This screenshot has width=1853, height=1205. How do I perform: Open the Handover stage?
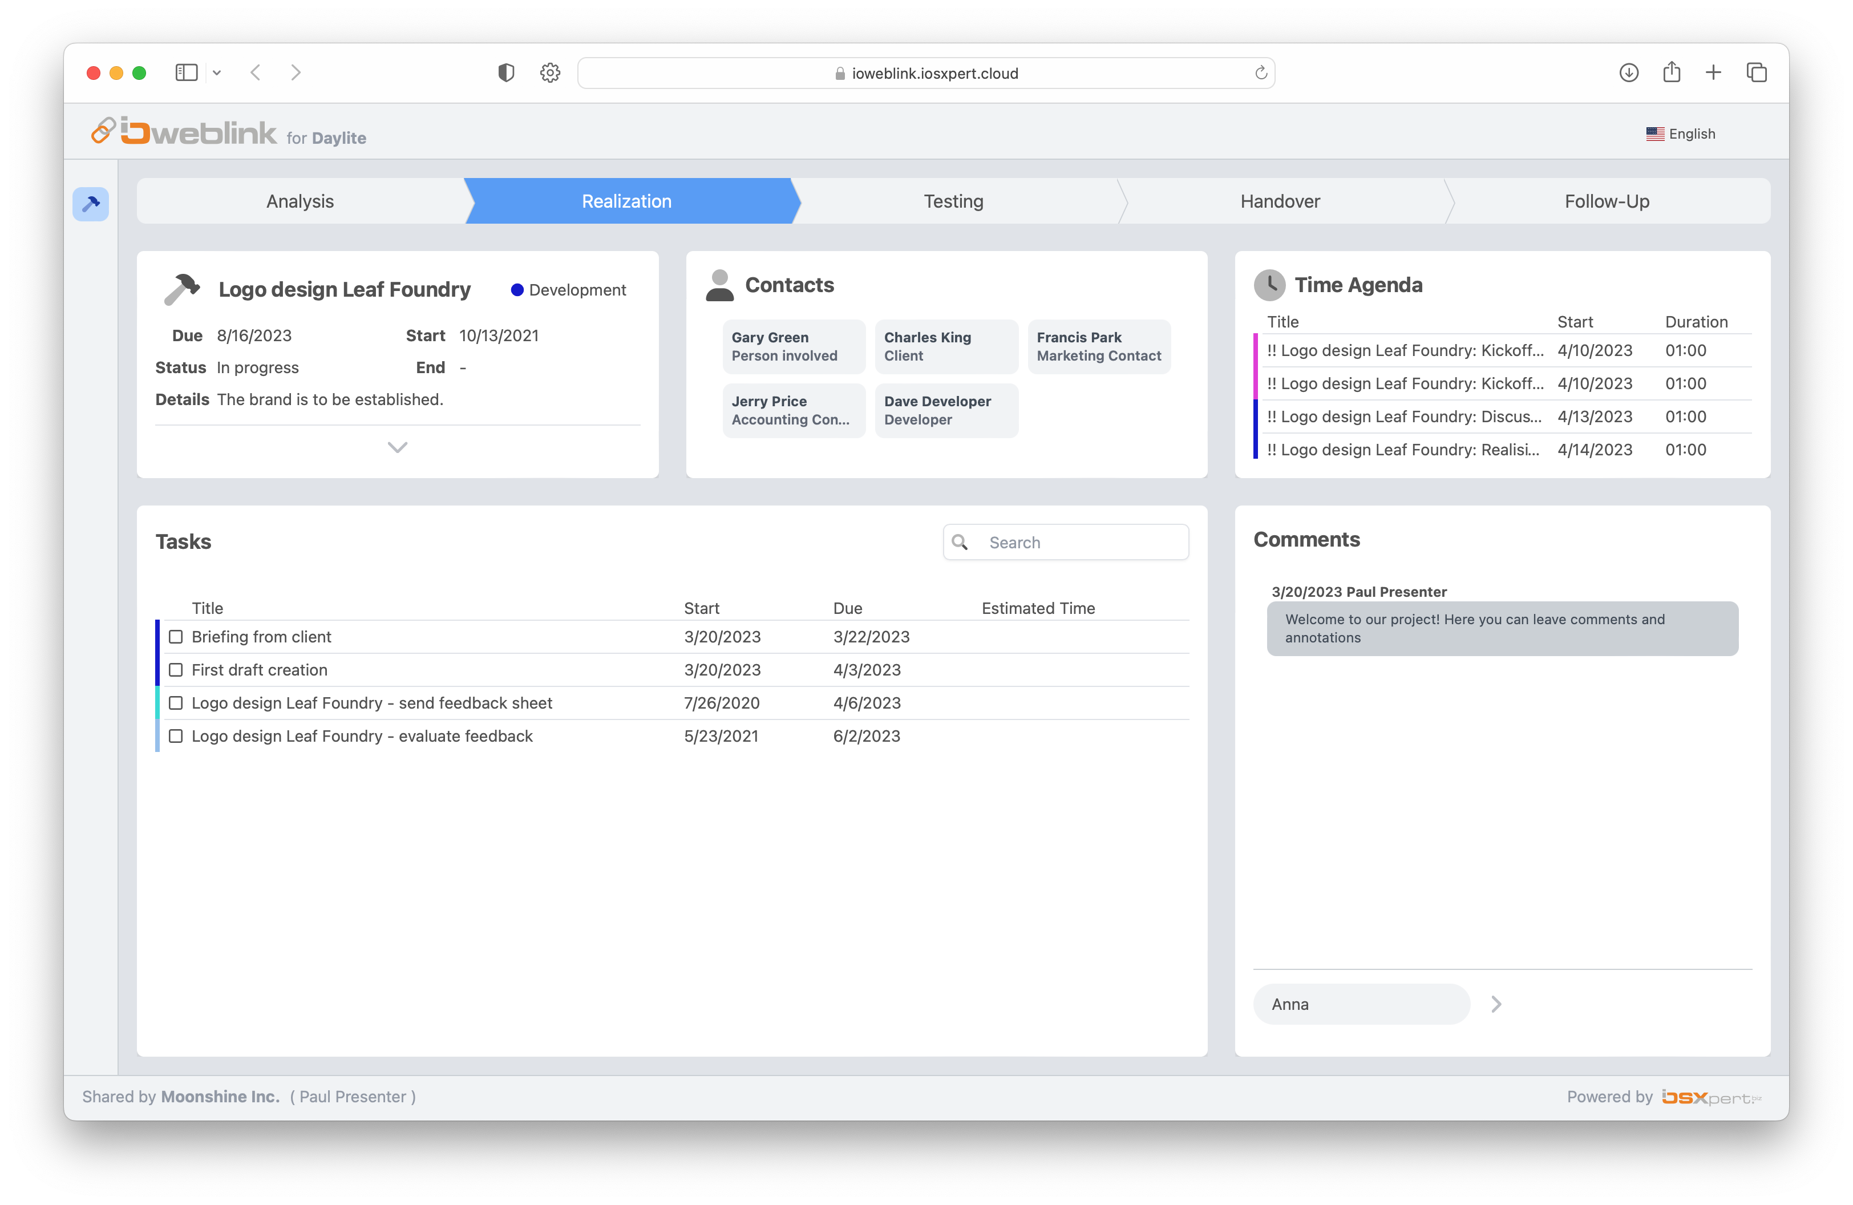1280,201
